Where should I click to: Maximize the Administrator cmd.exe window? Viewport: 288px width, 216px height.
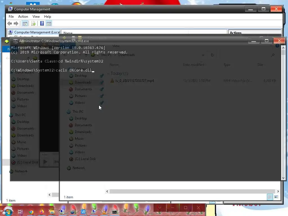tap(267, 41)
